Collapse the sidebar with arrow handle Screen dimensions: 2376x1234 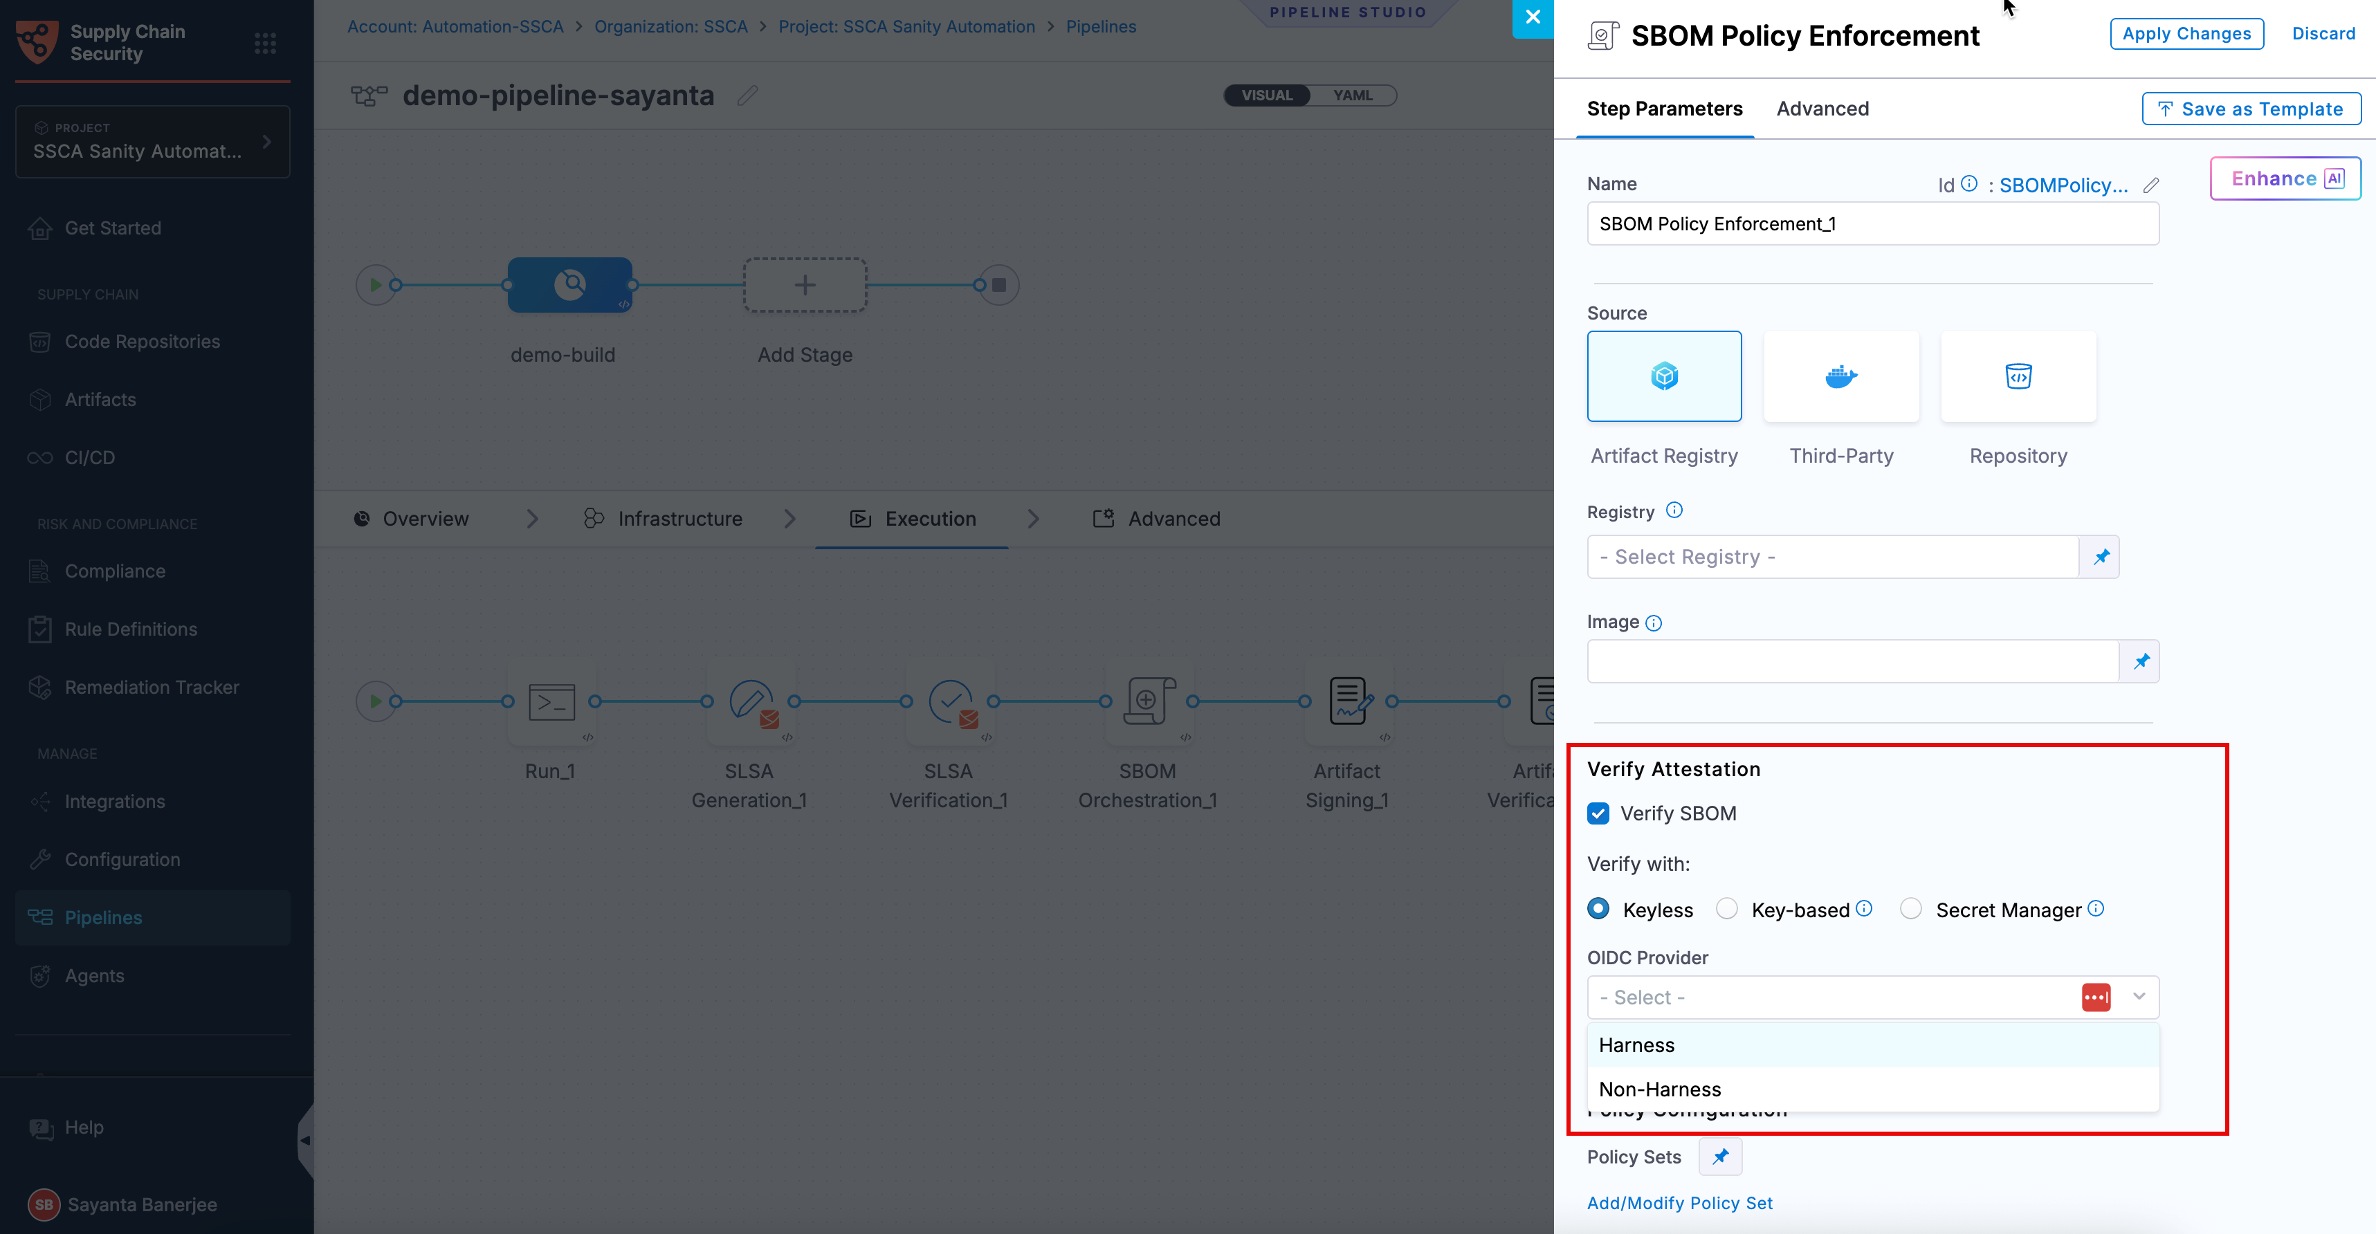[x=305, y=1141]
